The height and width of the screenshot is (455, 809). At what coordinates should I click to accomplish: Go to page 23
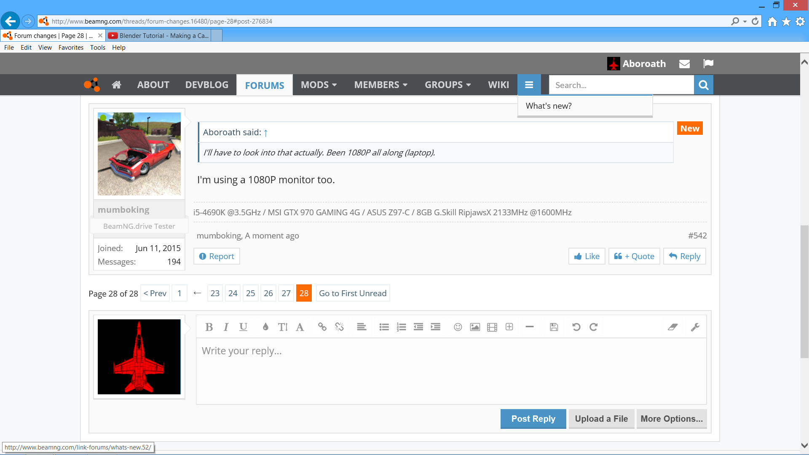coord(215,293)
